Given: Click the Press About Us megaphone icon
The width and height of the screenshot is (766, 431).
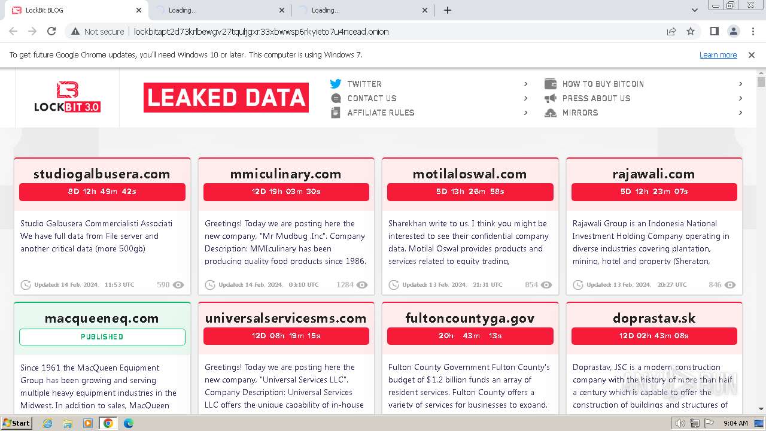Looking at the screenshot, I should [x=551, y=98].
